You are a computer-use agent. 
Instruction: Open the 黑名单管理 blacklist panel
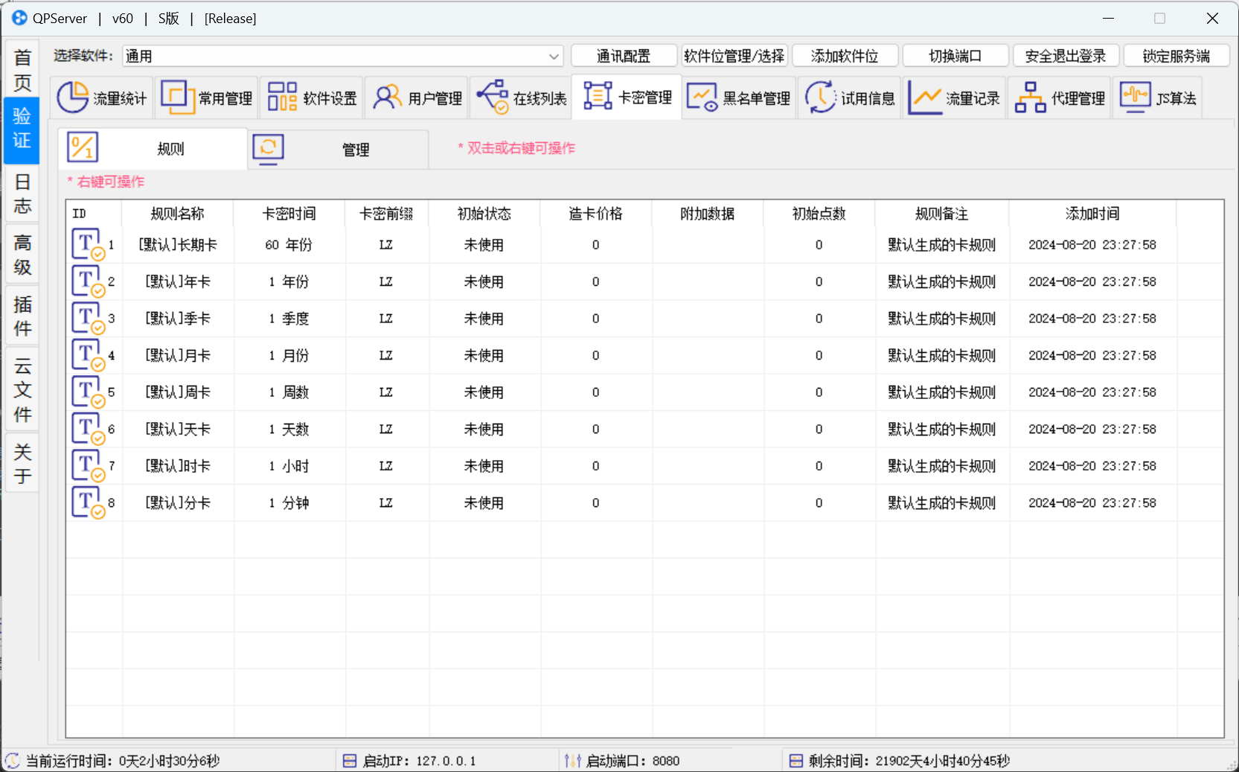tap(738, 97)
